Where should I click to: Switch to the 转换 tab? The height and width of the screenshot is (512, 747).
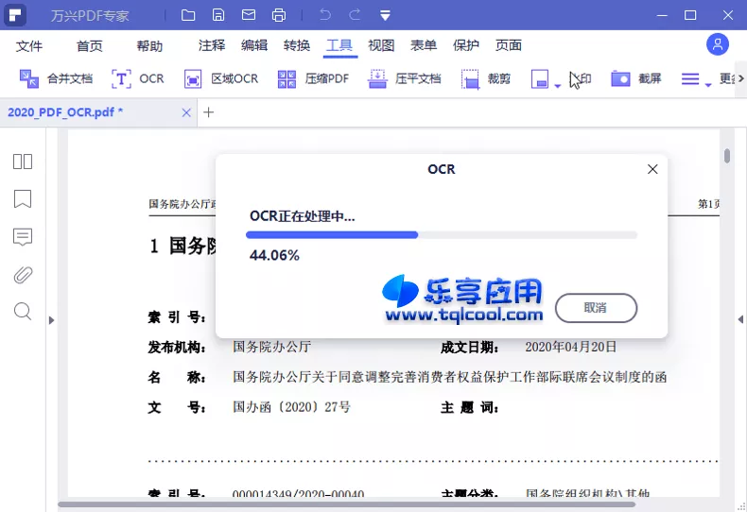coord(296,45)
